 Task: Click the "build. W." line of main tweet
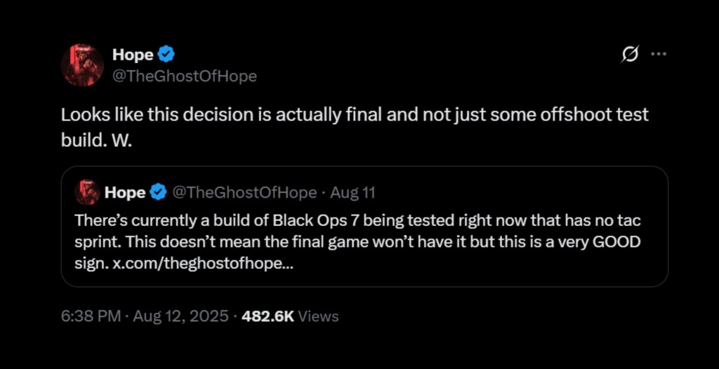click(96, 139)
